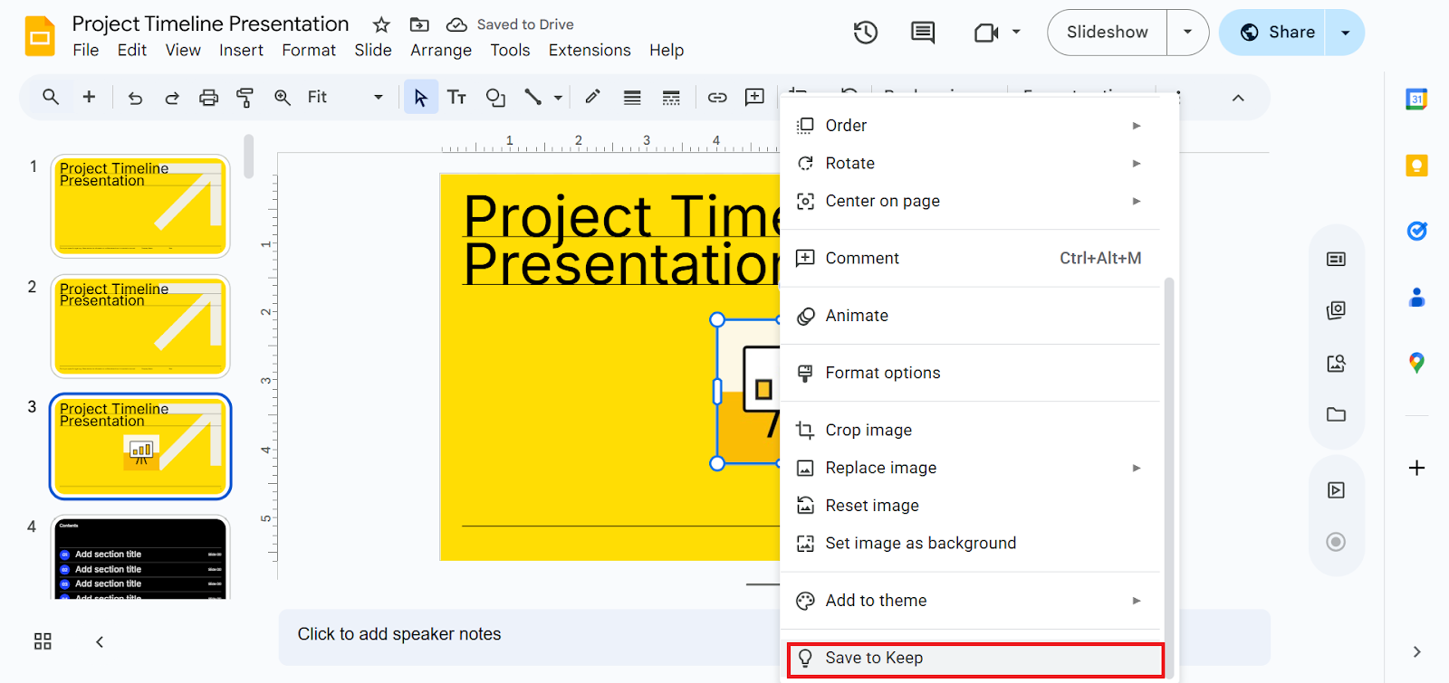Set border weight in toolbar
The height and width of the screenshot is (683, 1449).
[x=632, y=98]
